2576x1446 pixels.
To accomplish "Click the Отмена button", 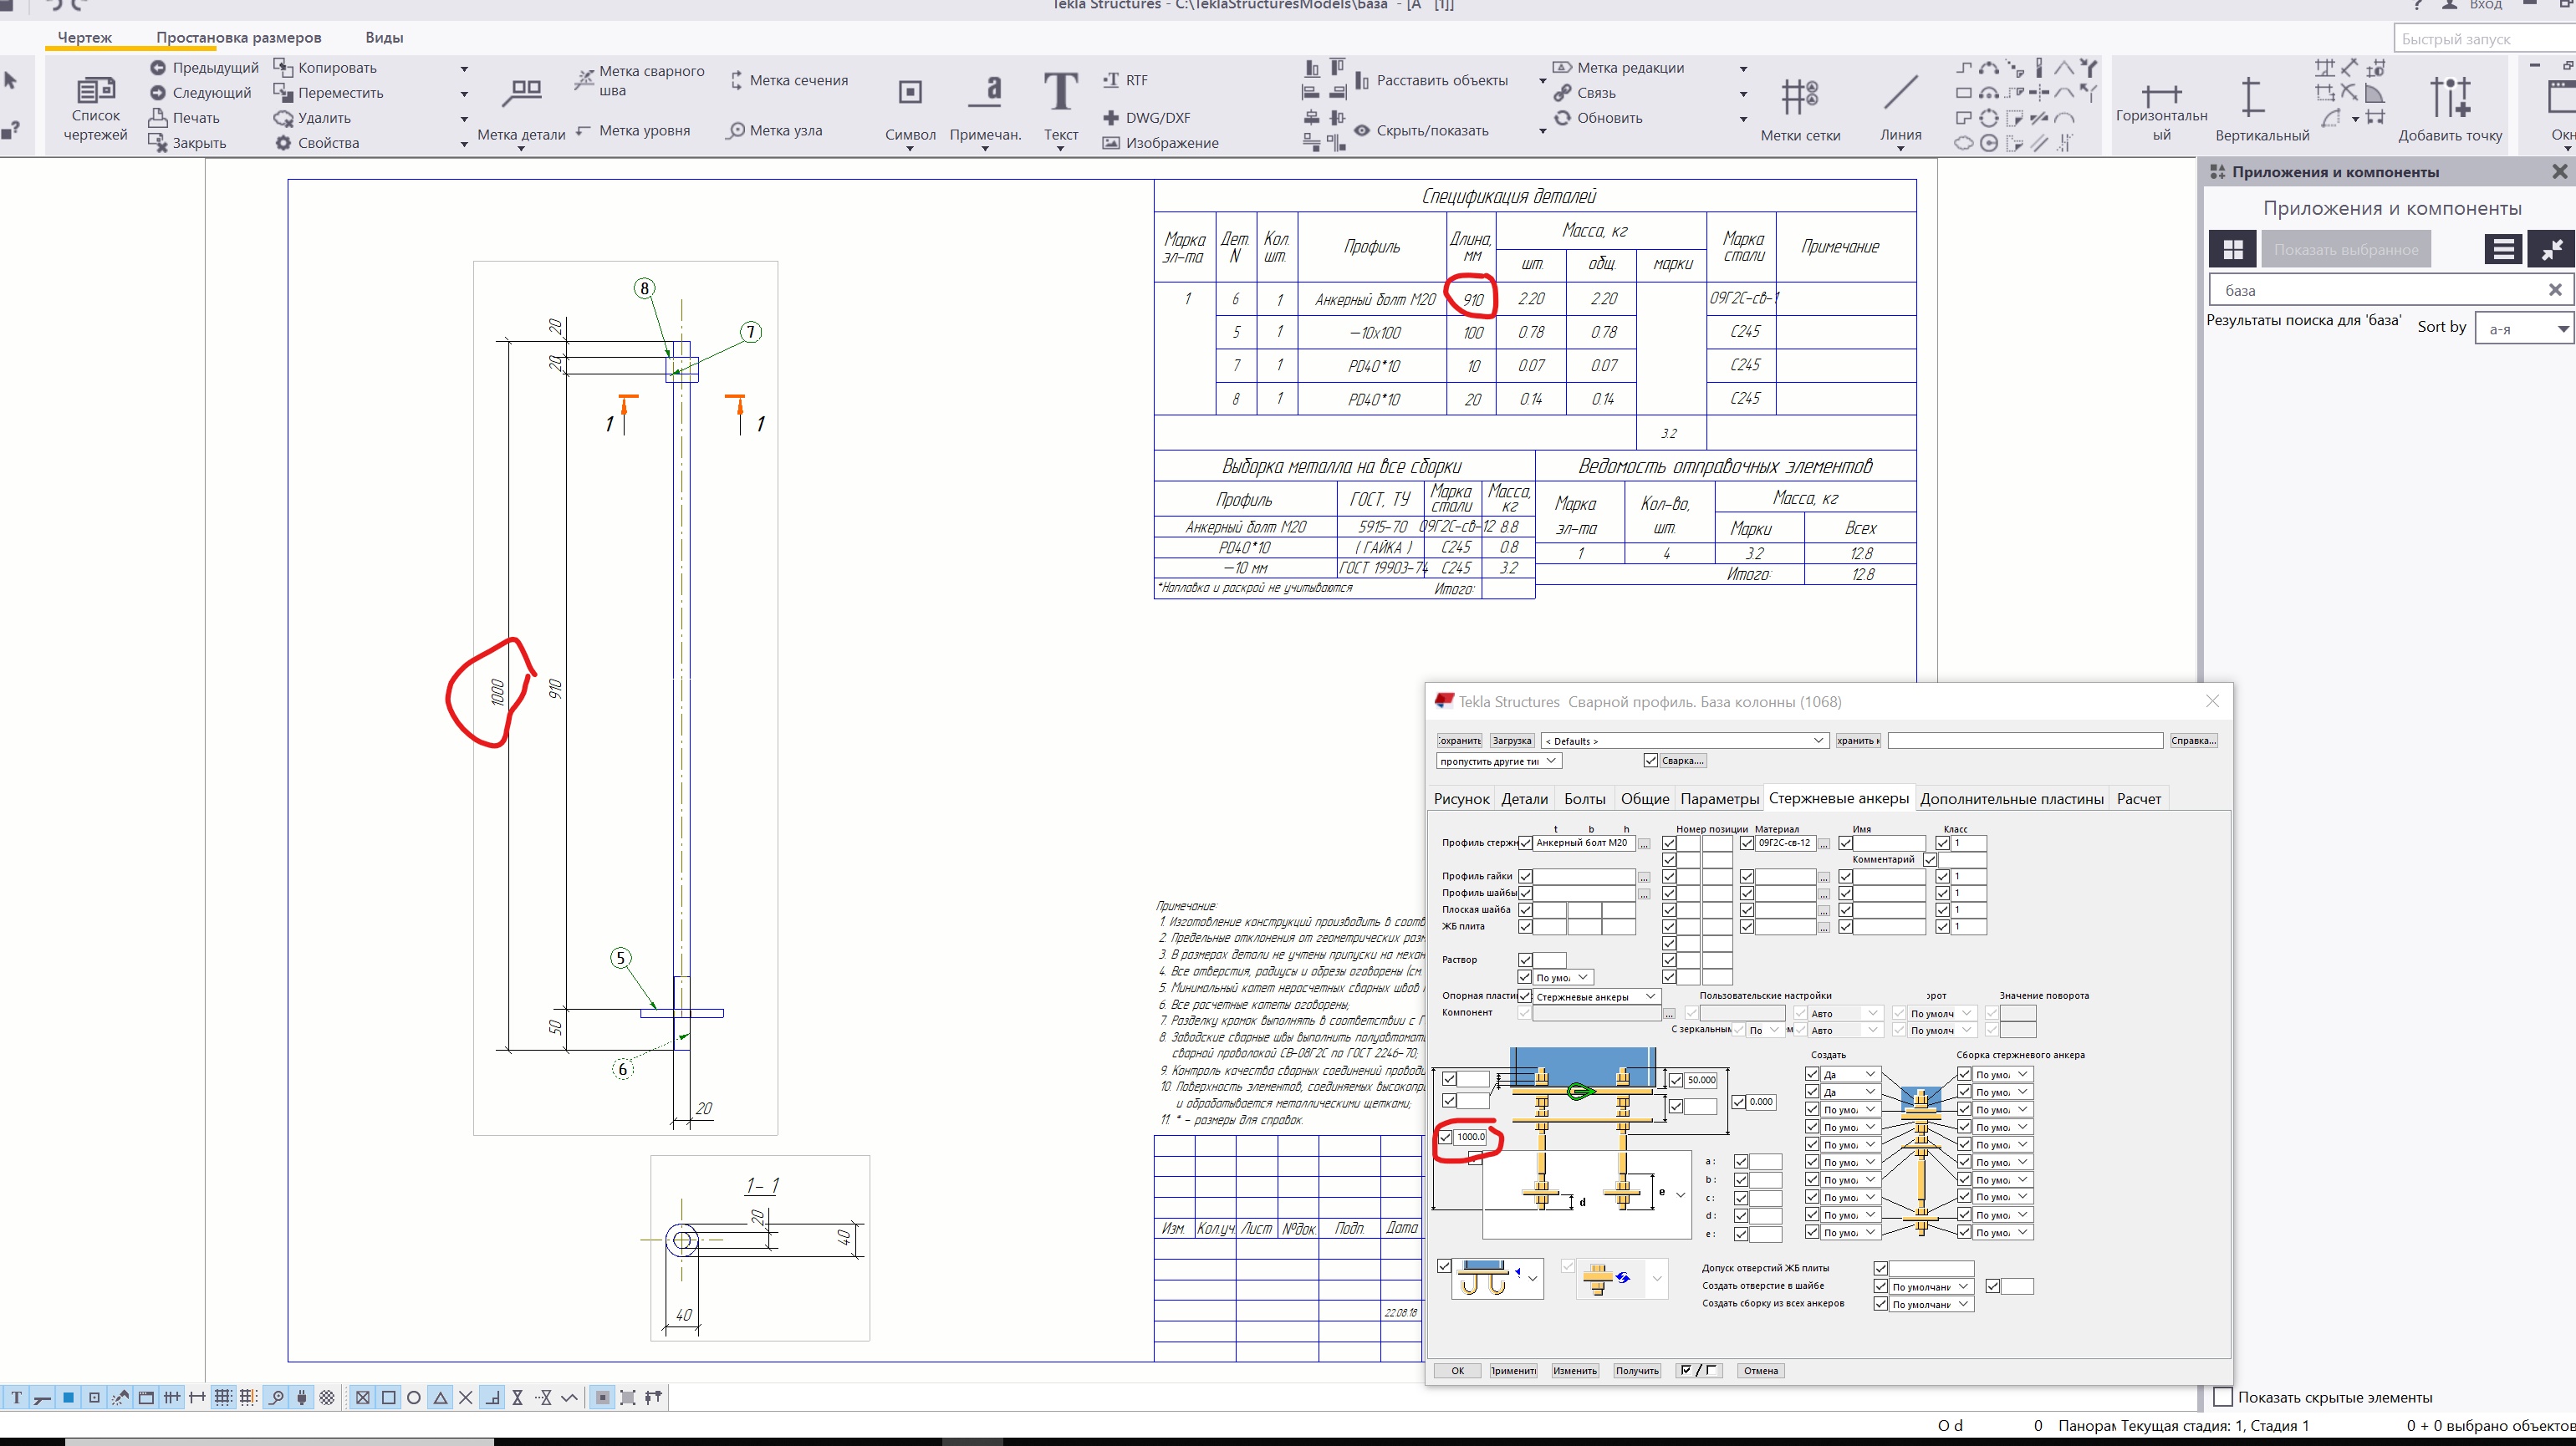I will [1760, 1371].
